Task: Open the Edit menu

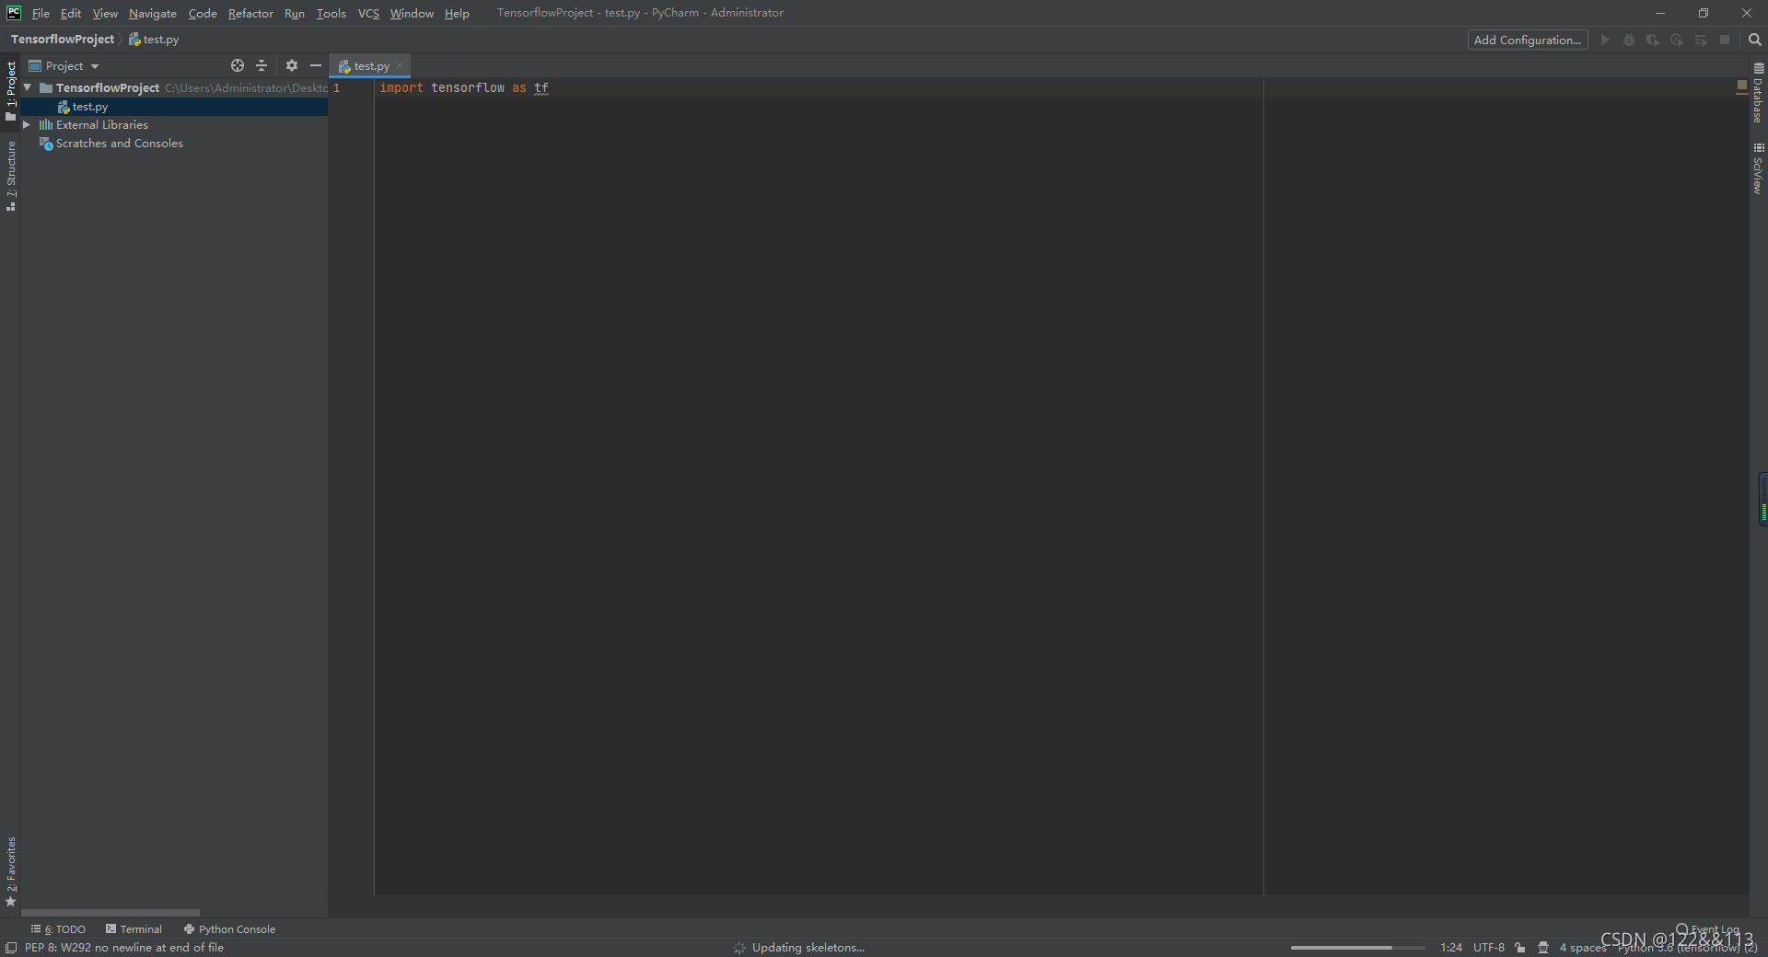Action: pyautogui.click(x=71, y=13)
